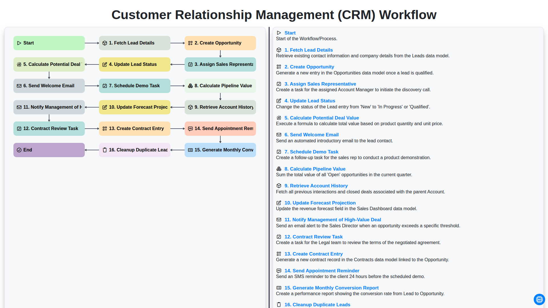Open the 14. Send Appointment Reminder link
Viewport: 548px width, 308px height.
point(322,271)
